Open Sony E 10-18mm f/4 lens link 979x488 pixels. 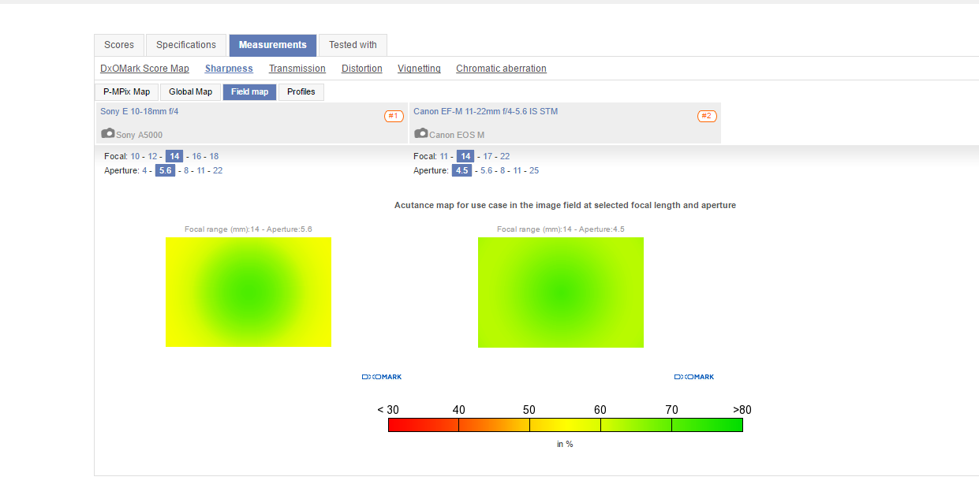point(139,112)
